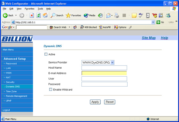
Task: Click the 488 blocked popup blocker button
Action: (x=89, y=27)
